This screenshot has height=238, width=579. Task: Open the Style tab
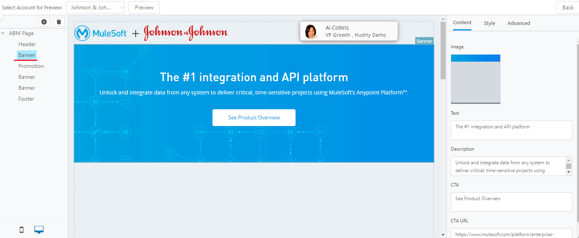coord(489,23)
